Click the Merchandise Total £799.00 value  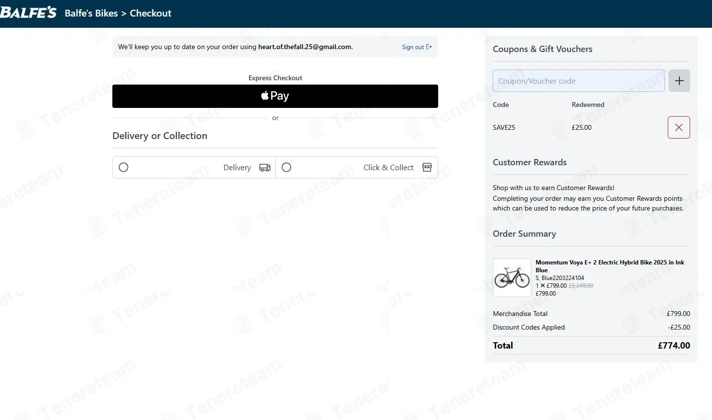tap(678, 314)
